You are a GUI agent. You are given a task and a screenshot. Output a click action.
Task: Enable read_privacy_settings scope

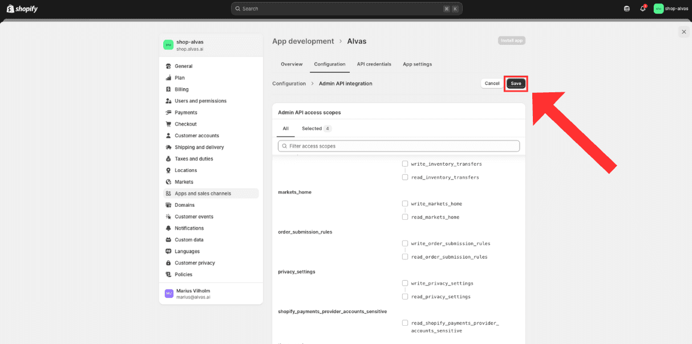tap(405, 297)
